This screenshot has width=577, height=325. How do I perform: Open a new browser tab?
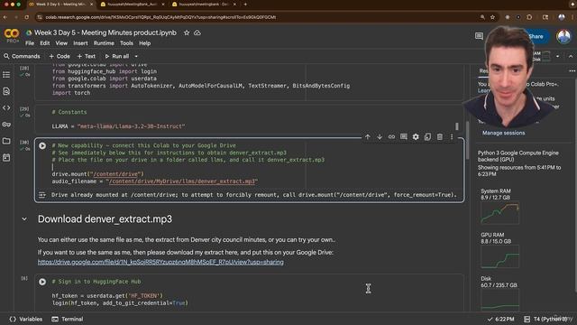click(x=245, y=5)
